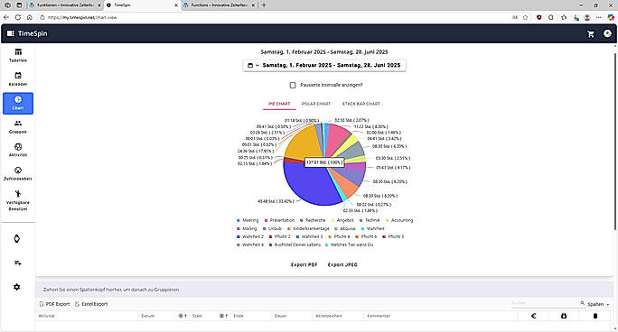Toggle the Urlaub legend entry
This screenshot has height=332, width=618.
pyautogui.click(x=272, y=228)
